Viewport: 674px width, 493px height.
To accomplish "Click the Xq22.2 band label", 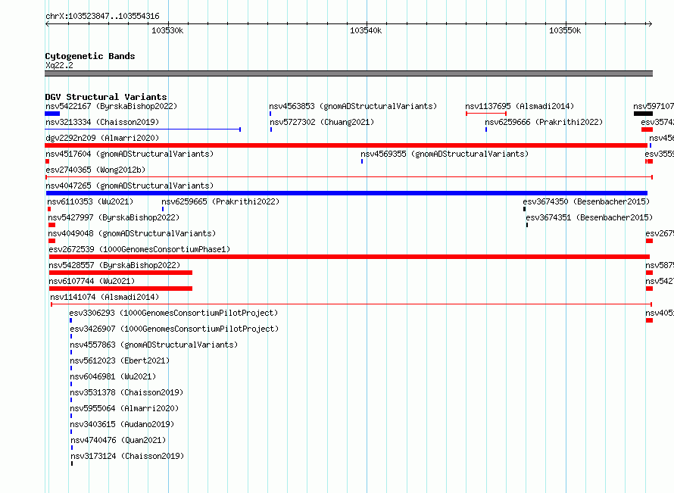I will pos(59,65).
